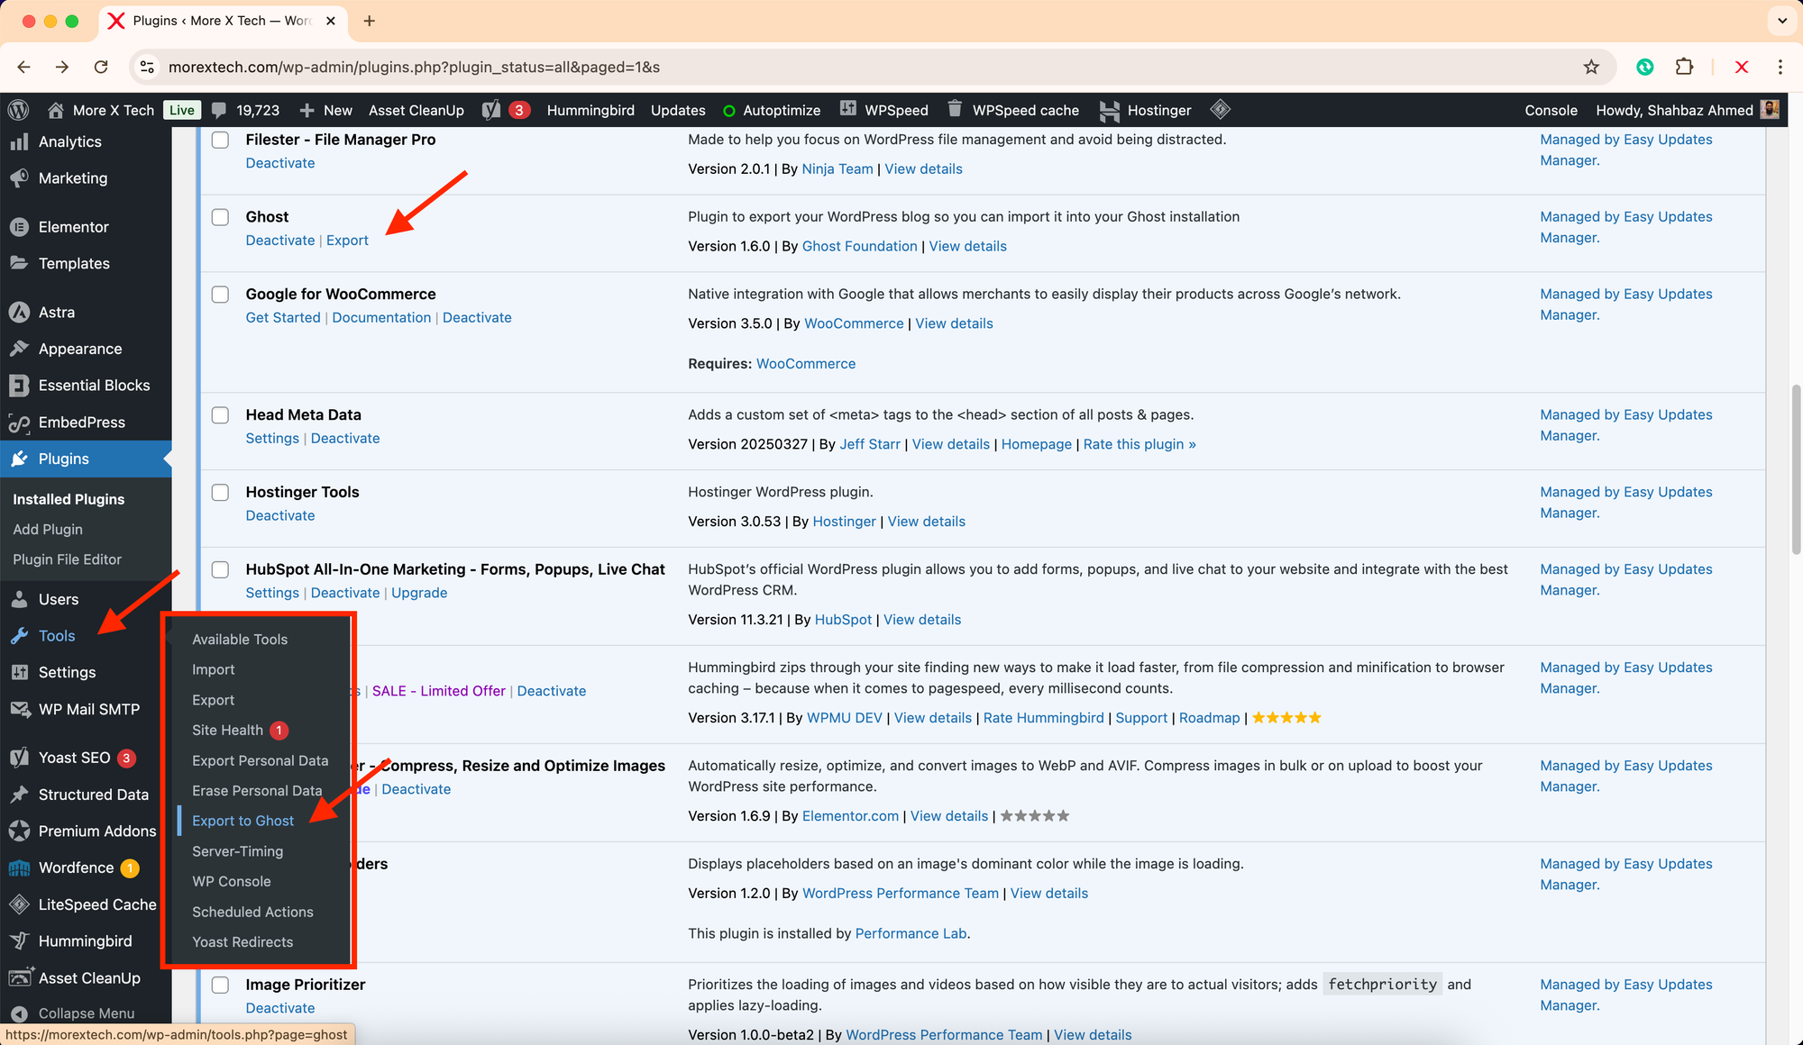Open the Wordfence sidebar menu icon

(x=19, y=868)
